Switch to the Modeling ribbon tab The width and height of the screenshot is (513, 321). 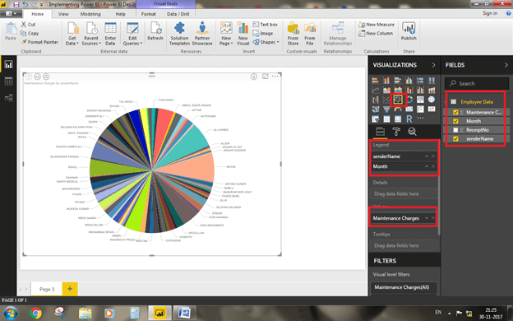point(90,14)
